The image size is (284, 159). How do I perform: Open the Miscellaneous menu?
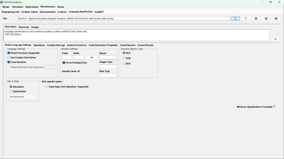48,7
